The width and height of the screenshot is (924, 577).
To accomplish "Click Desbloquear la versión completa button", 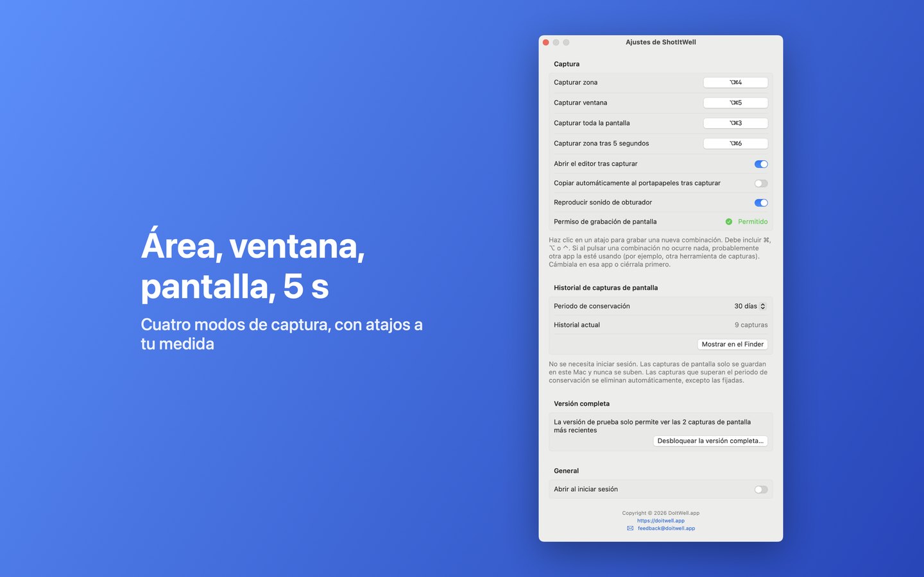I will click(710, 441).
